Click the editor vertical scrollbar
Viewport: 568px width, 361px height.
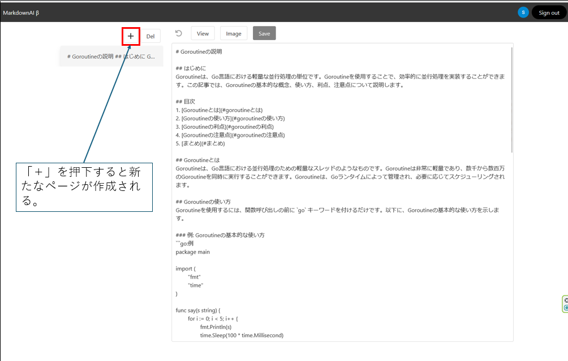511,100
